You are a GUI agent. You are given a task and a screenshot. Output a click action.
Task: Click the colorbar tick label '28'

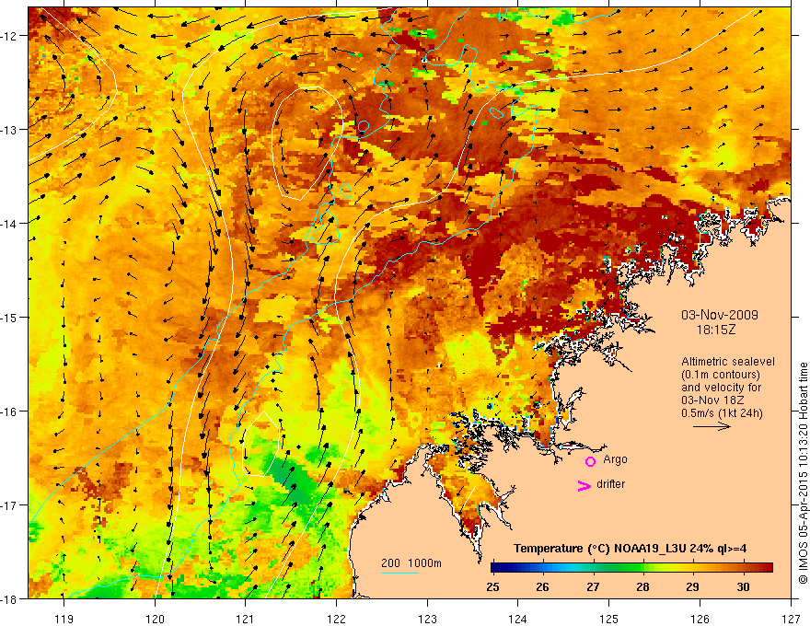click(x=642, y=586)
